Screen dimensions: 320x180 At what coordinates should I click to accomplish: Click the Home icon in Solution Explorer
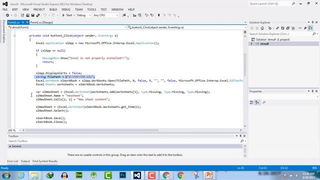pyautogui.click(x=262, y=28)
